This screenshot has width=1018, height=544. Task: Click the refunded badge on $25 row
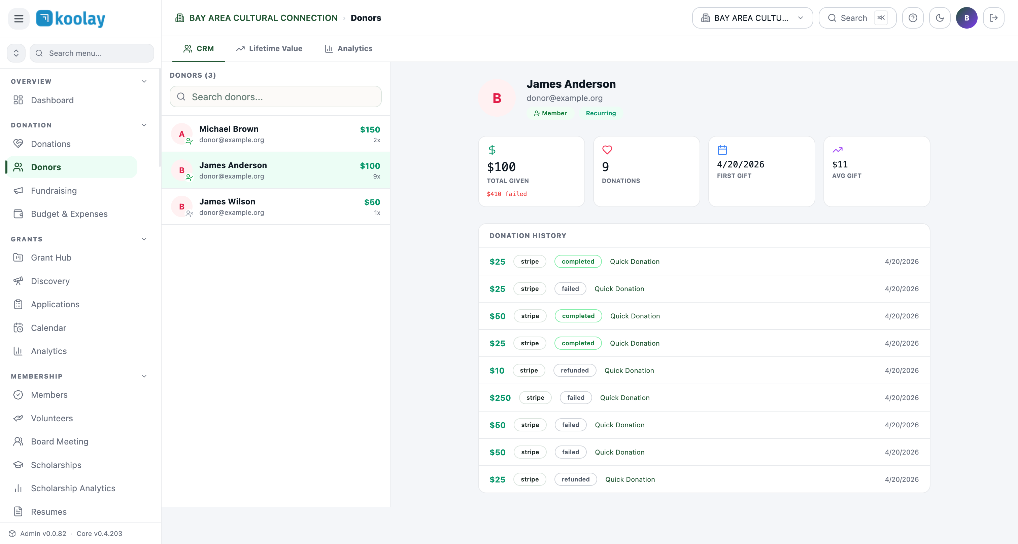click(x=575, y=479)
